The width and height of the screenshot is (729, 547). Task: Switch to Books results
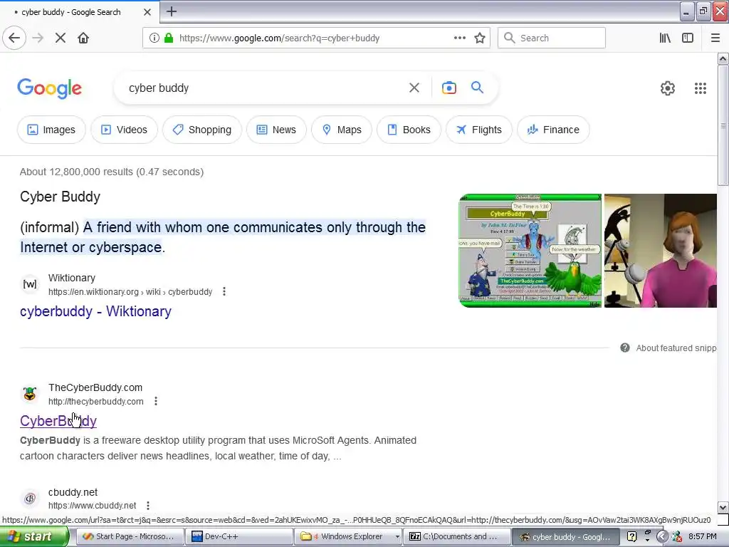click(x=409, y=130)
